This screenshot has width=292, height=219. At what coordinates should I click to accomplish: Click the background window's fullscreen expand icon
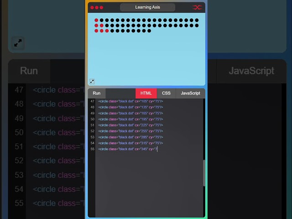click(x=18, y=43)
